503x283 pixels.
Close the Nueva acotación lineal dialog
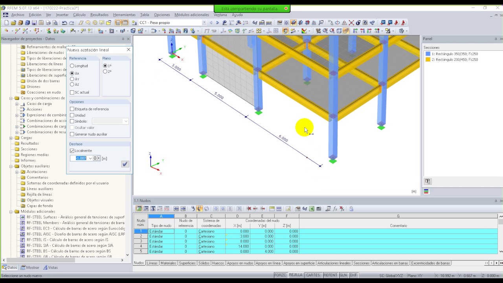[128, 50]
